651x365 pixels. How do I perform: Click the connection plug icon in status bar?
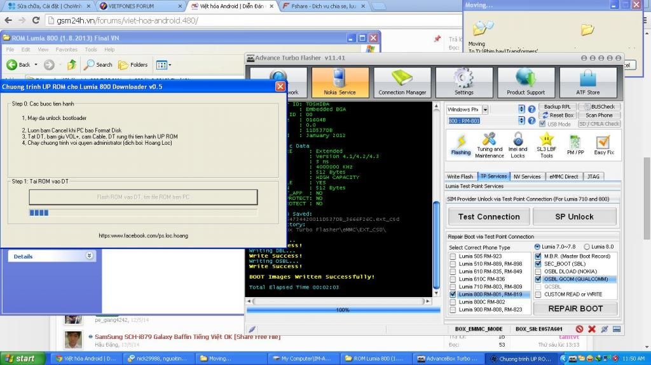605,329
